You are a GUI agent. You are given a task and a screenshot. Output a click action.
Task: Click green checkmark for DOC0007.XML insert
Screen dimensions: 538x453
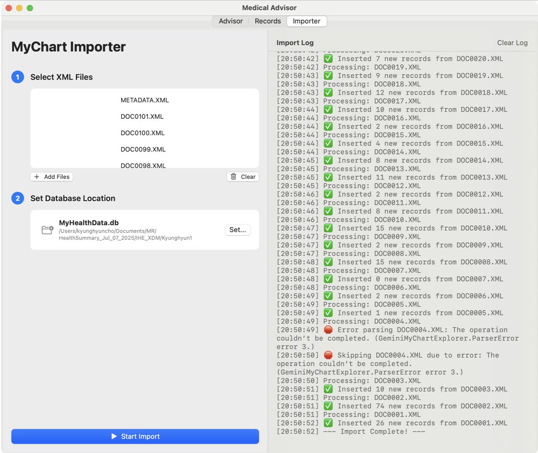(x=328, y=279)
